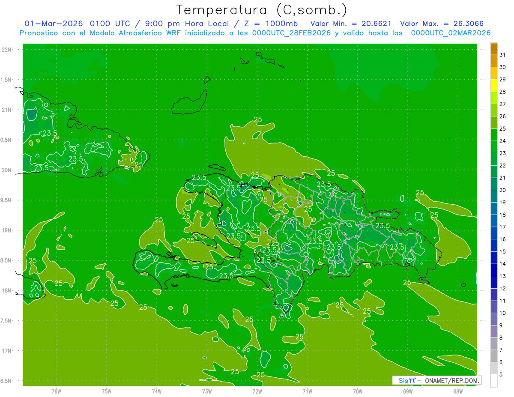This screenshot has width=514, height=397.
Task: Click the '71W' longitude axis label
Action: click(x=307, y=391)
